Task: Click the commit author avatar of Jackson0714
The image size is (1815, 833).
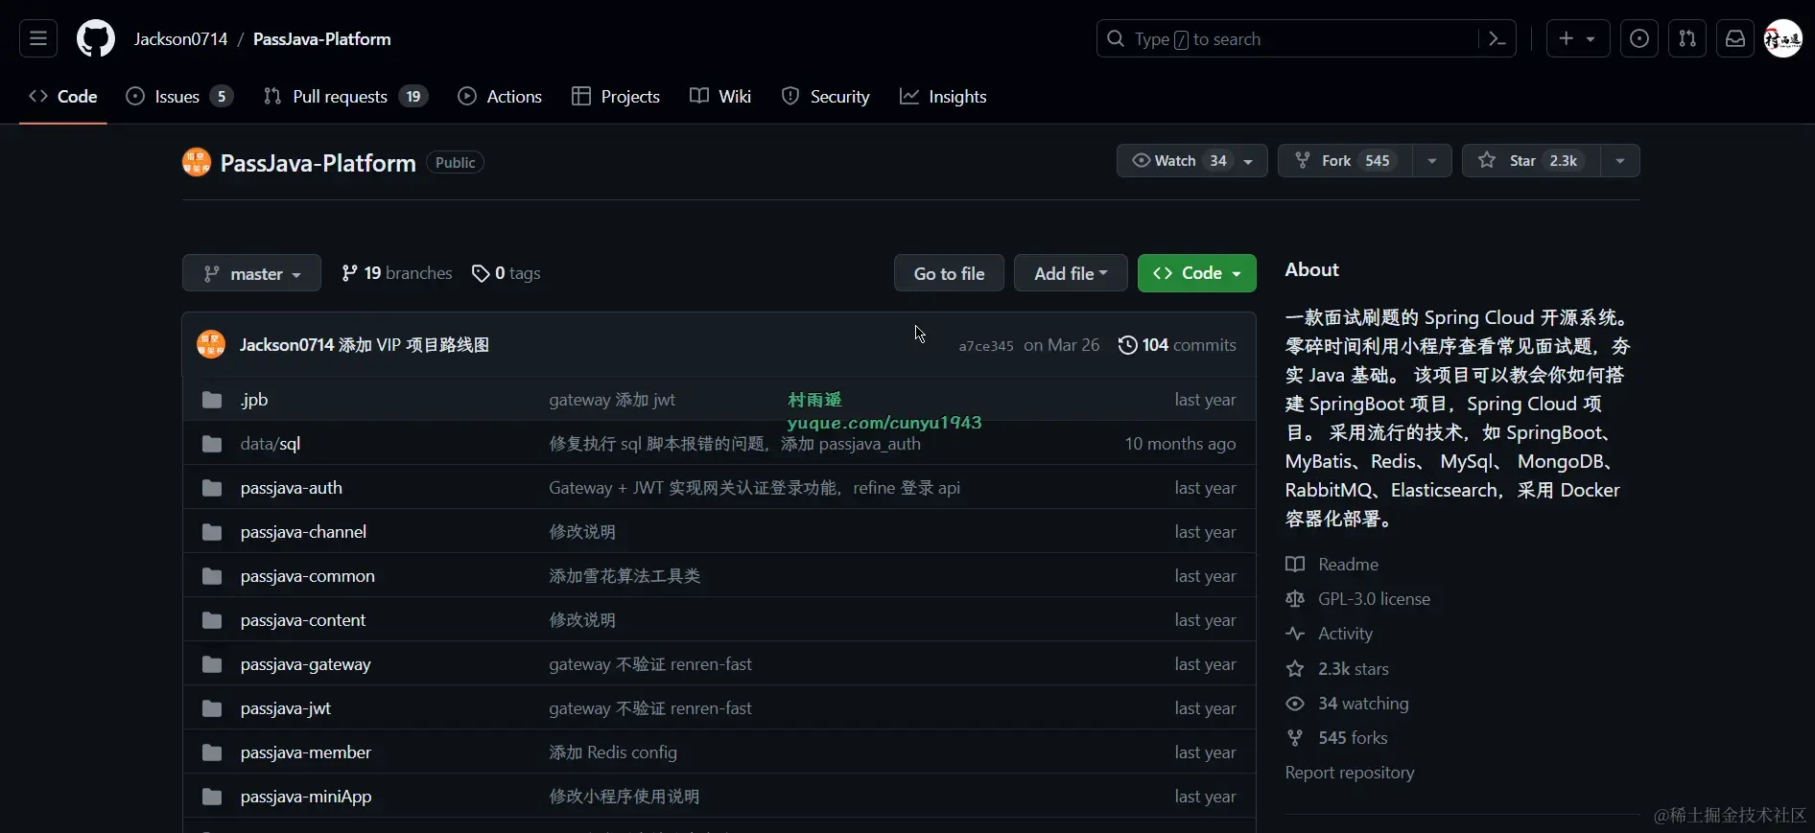Action: pyautogui.click(x=211, y=344)
